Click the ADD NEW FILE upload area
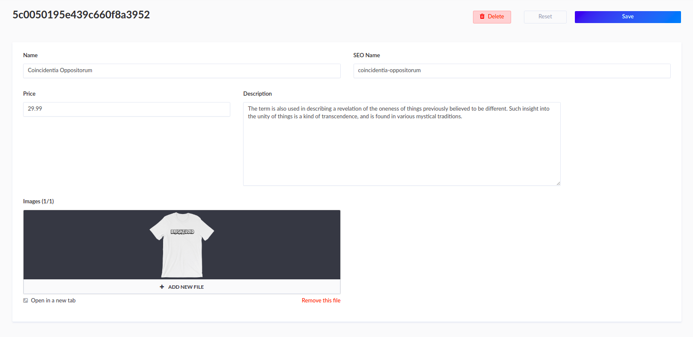This screenshot has height=337, width=693. [181, 287]
